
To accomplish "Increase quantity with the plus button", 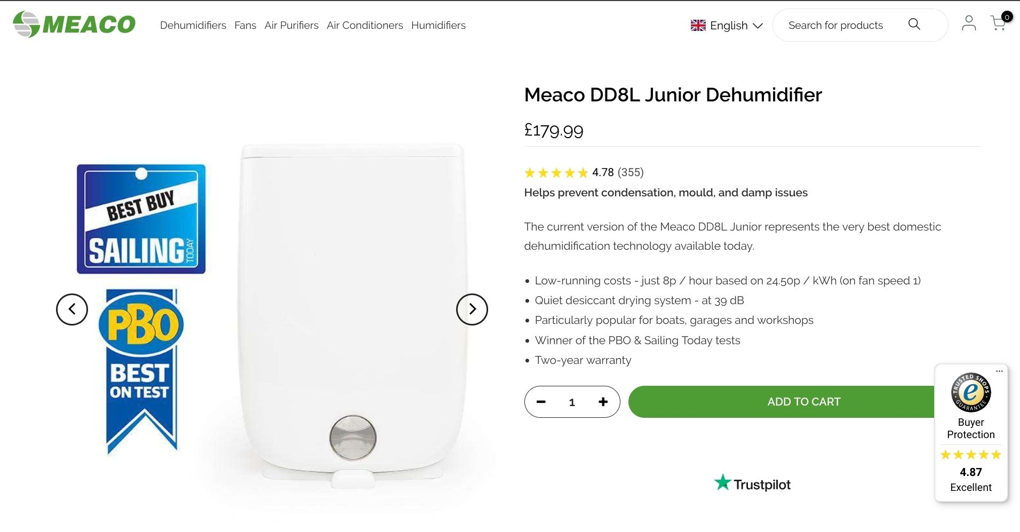I will (x=603, y=402).
